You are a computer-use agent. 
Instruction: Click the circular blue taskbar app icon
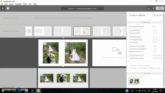pyautogui.click(x=32, y=91)
